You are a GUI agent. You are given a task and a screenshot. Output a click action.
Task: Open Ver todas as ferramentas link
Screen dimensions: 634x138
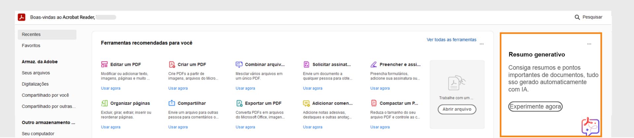click(451, 40)
